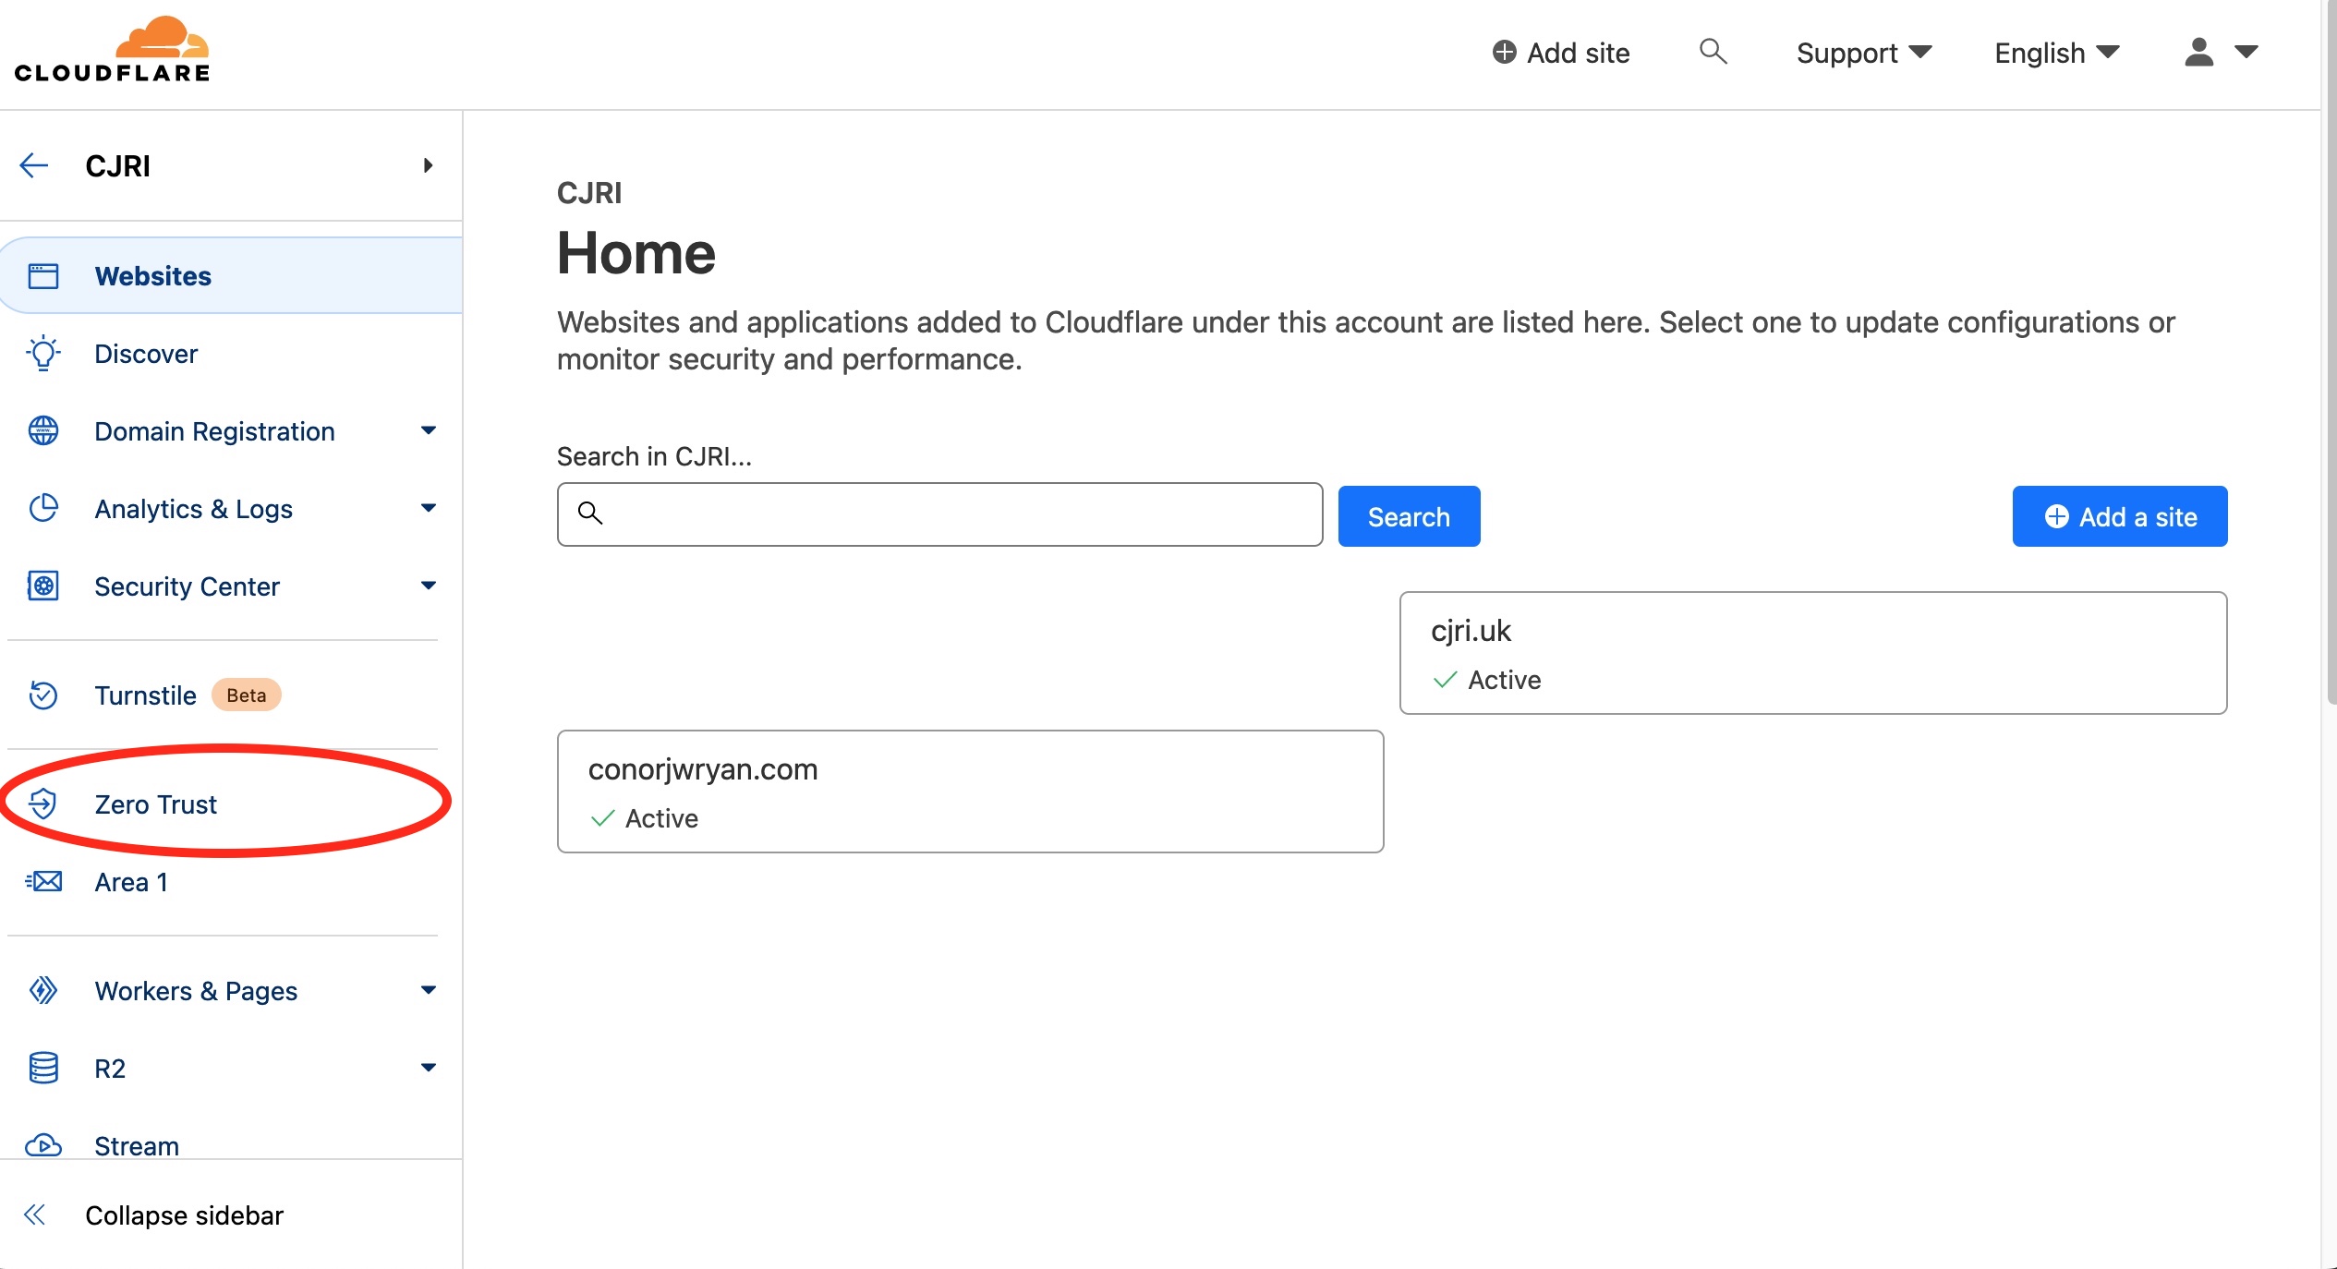
Task: Click the Discover lightbulb icon
Action: (x=43, y=354)
